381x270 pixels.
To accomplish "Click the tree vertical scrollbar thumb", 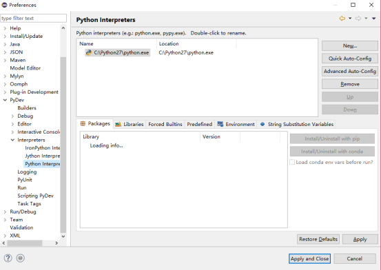I will click(63, 145).
